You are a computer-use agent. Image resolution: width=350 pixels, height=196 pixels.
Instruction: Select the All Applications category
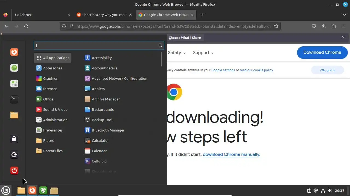(52, 58)
